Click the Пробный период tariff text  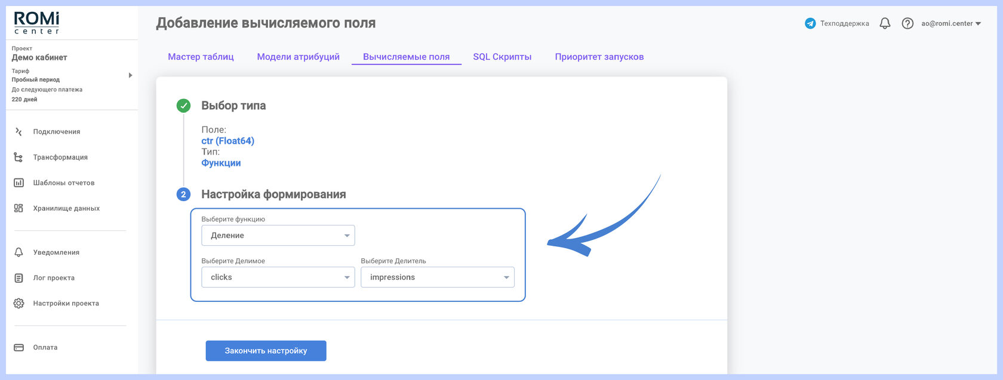[x=36, y=79]
